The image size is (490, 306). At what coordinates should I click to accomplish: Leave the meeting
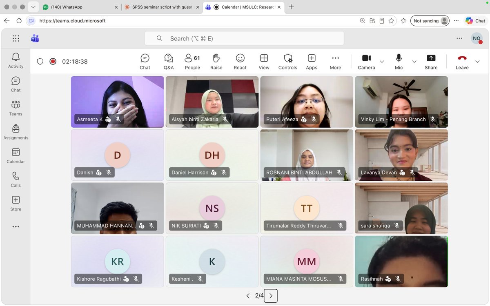click(462, 62)
